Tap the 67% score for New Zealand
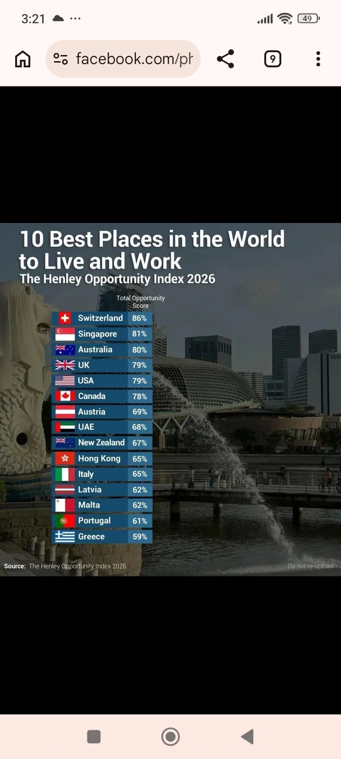 [x=139, y=443]
